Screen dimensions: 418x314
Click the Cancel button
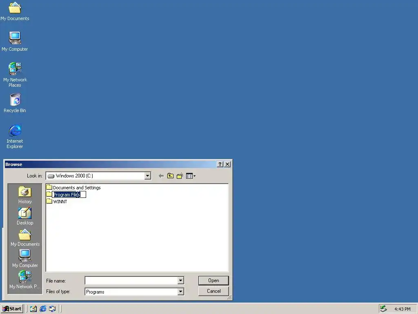(x=213, y=291)
